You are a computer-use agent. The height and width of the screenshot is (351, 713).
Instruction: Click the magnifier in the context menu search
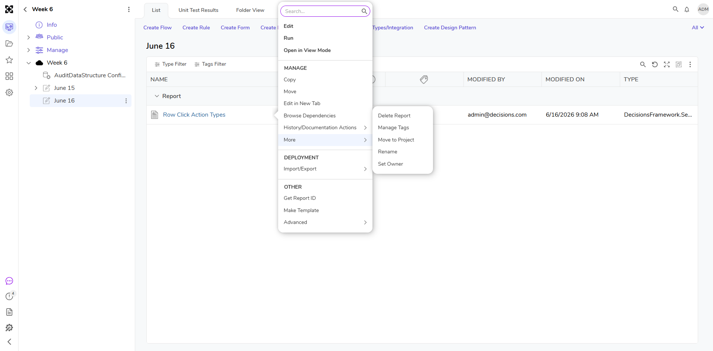[x=364, y=12]
